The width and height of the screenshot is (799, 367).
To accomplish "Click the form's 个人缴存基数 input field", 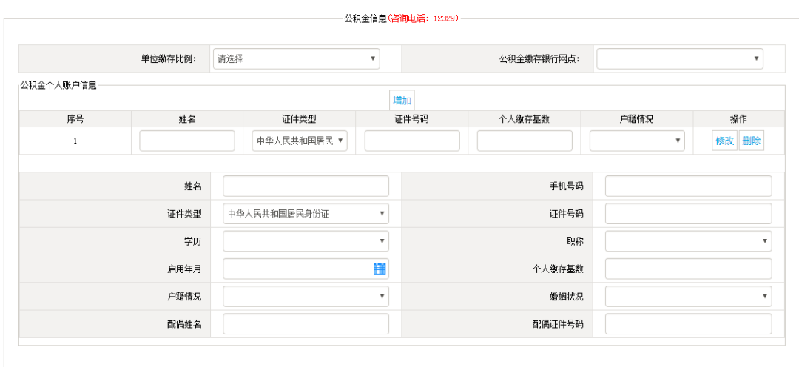I will (x=689, y=269).
